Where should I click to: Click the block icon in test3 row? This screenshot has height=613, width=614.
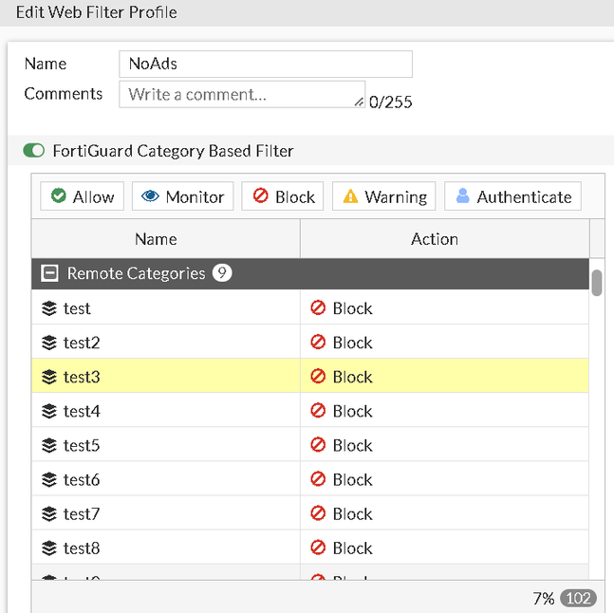318,377
